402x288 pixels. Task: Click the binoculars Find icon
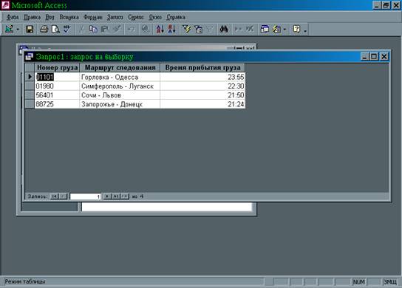(x=224, y=30)
